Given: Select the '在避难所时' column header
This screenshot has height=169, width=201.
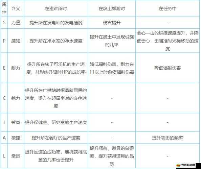Looking at the screenshot, I should pyautogui.click(x=56, y=8).
